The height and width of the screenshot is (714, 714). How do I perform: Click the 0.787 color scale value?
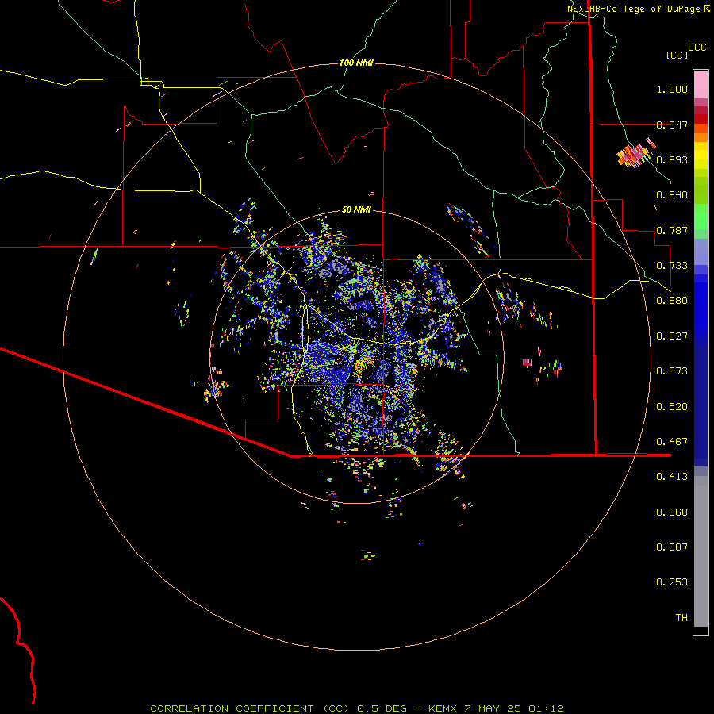(672, 230)
